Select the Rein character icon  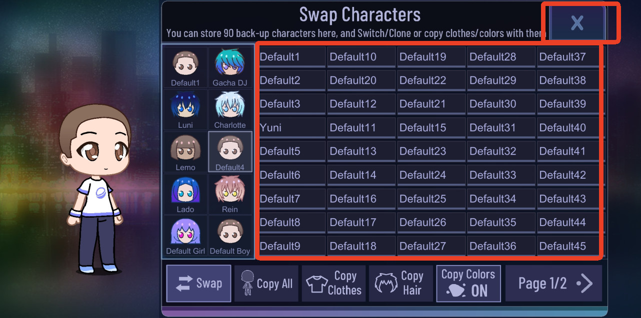230,194
